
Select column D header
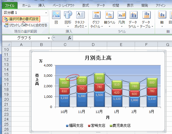93,45
